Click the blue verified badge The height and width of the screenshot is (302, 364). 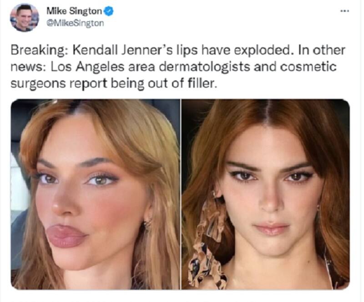(x=109, y=11)
